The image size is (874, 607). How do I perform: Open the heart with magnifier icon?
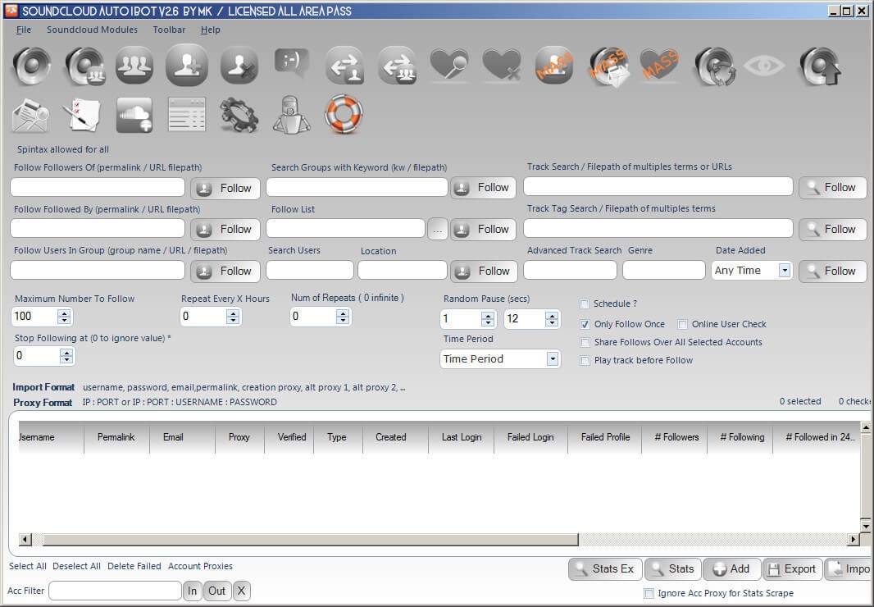coord(448,66)
